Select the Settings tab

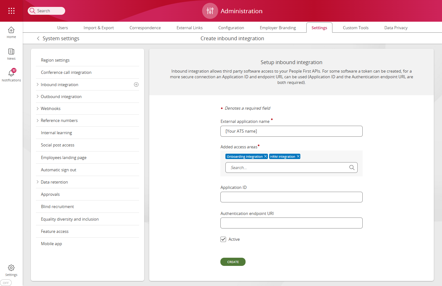tap(319, 28)
